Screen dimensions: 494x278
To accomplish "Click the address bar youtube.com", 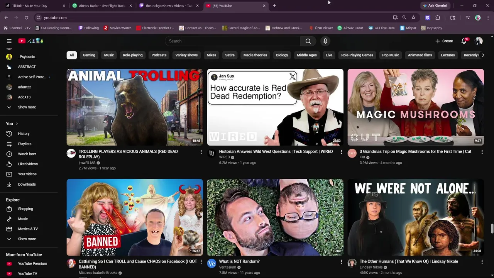I will point(55,18).
